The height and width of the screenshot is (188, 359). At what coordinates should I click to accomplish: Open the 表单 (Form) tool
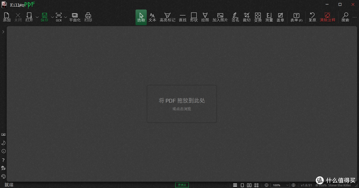(296, 17)
